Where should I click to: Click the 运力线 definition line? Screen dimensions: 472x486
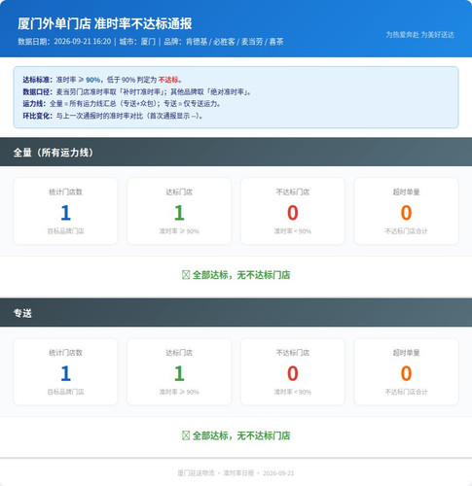pos(123,104)
